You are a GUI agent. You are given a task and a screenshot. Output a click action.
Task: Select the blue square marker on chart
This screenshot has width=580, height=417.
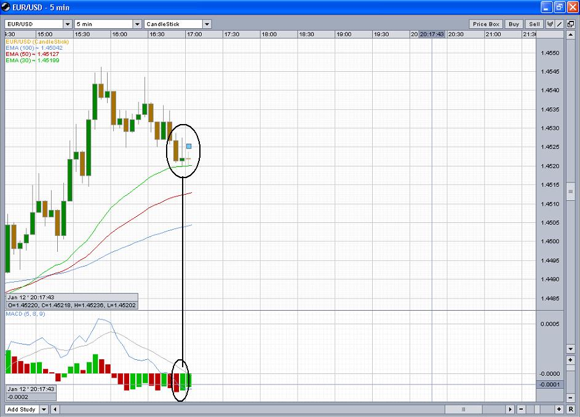click(189, 146)
